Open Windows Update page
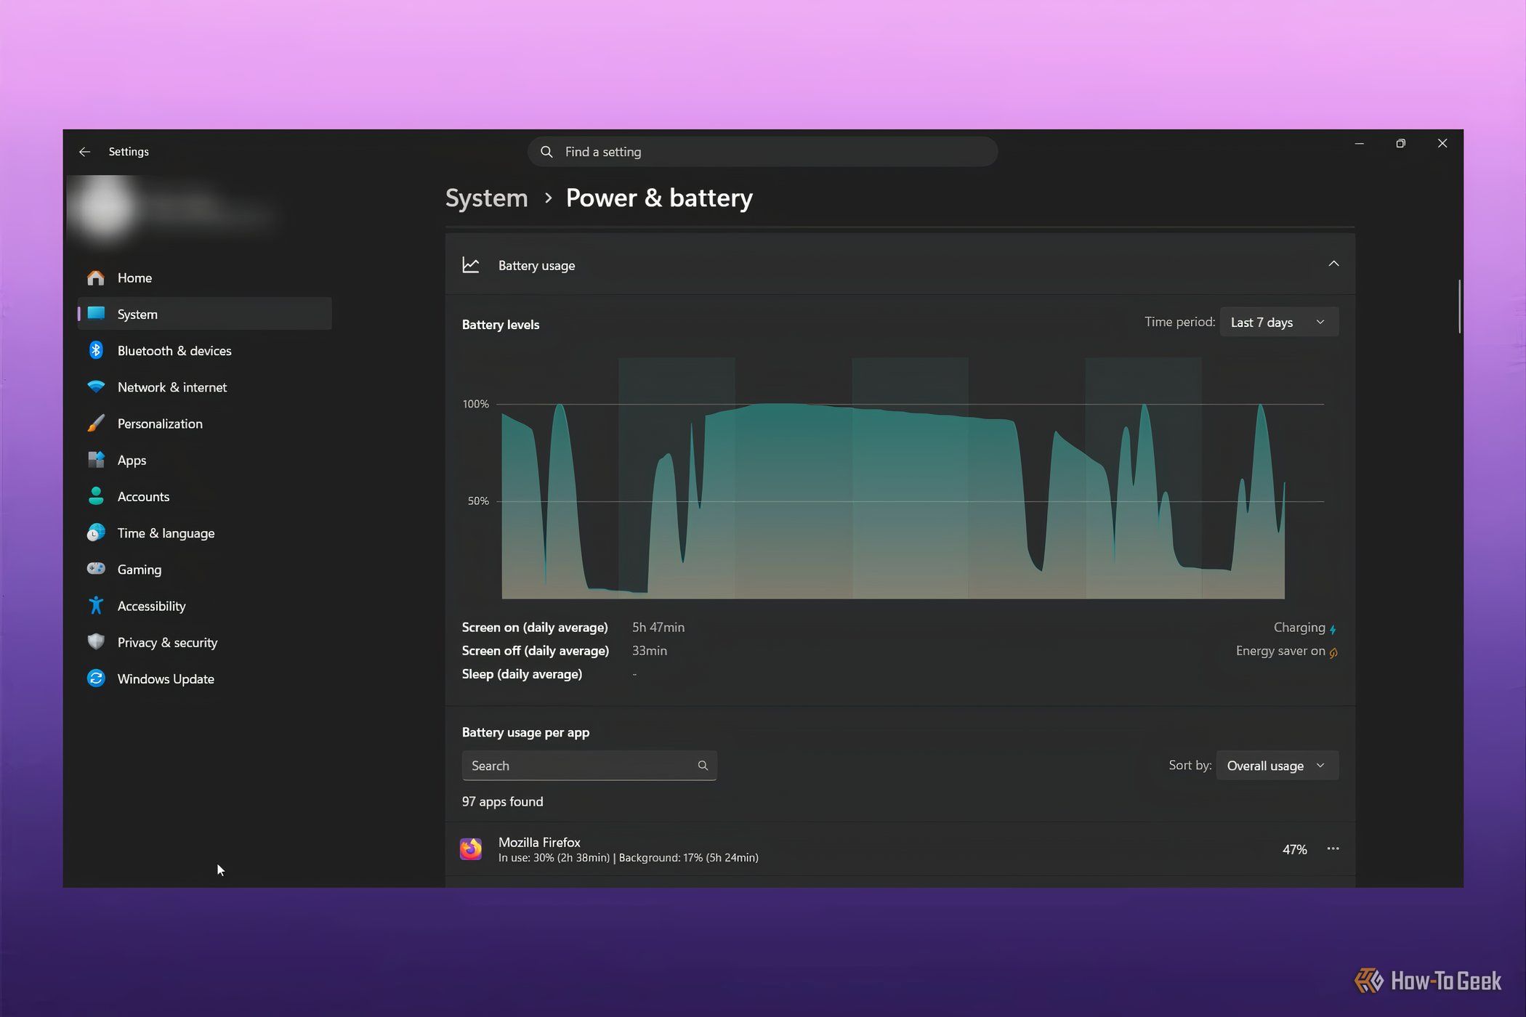Image resolution: width=1526 pixels, height=1017 pixels. click(x=205, y=678)
